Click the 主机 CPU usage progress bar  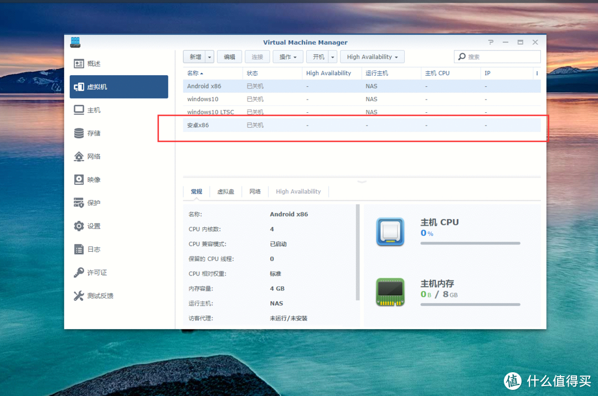(x=470, y=243)
